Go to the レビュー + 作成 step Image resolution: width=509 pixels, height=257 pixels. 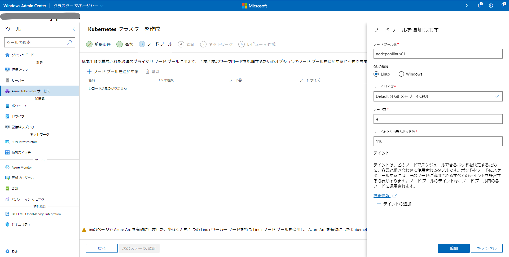tap(257, 44)
